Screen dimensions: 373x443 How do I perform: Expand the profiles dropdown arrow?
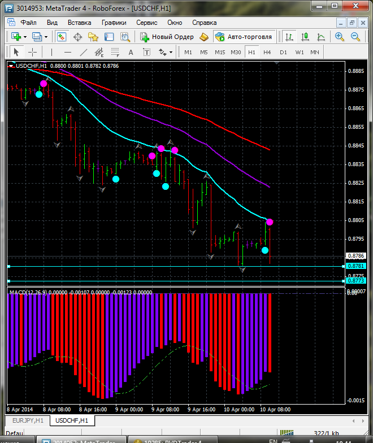tap(46, 37)
